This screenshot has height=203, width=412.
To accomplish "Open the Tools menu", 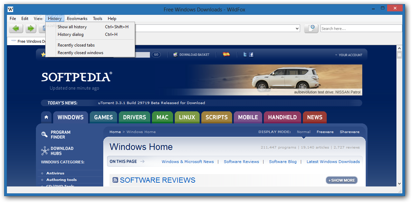I will coord(97,18).
